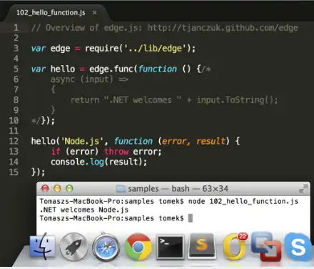Close the 102_hello_function.js tab
This screenshot has width=314, height=269.
[x=94, y=12]
